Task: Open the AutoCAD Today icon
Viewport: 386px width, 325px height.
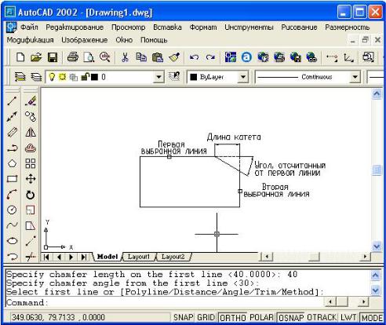Action: [246, 57]
